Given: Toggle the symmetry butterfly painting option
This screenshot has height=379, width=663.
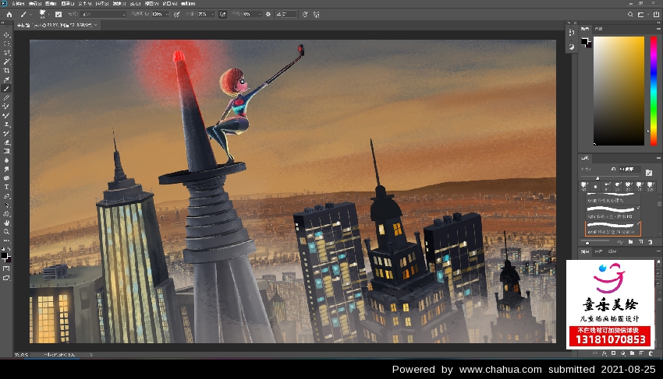Looking at the screenshot, I should (316, 14).
